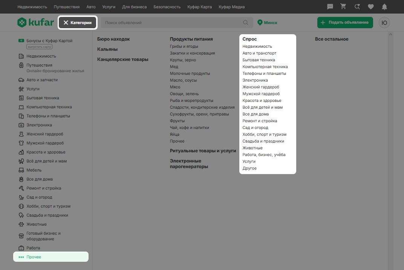Click the Красота и здоровье icon
Image resolution: width=404 pixels, height=270 pixels.
pyautogui.click(x=21, y=152)
